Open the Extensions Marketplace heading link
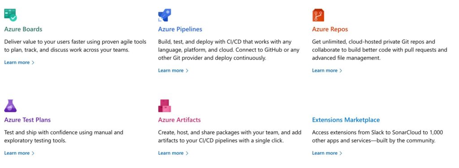This screenshot has width=459, height=168. tap(346, 120)
